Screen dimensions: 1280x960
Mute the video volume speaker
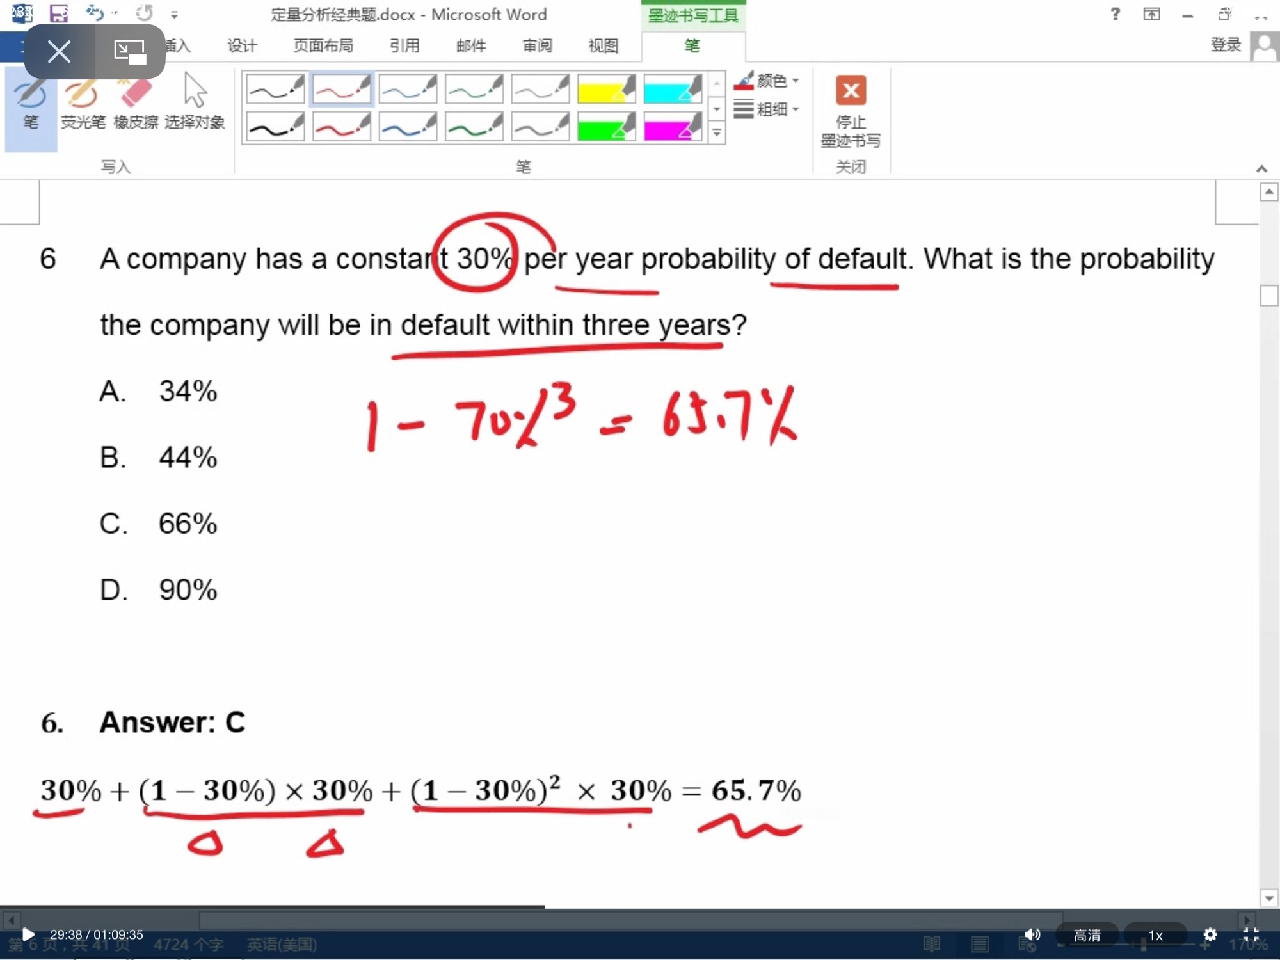pyautogui.click(x=1032, y=934)
